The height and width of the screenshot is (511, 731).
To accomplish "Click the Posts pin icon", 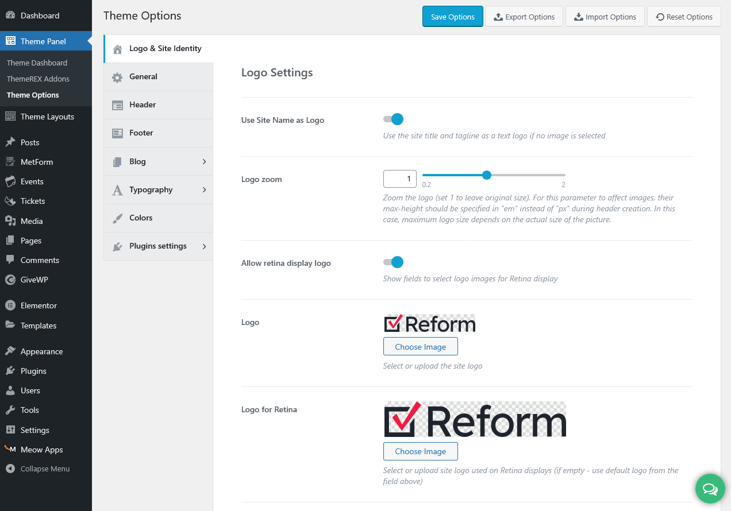I will pyautogui.click(x=10, y=142).
